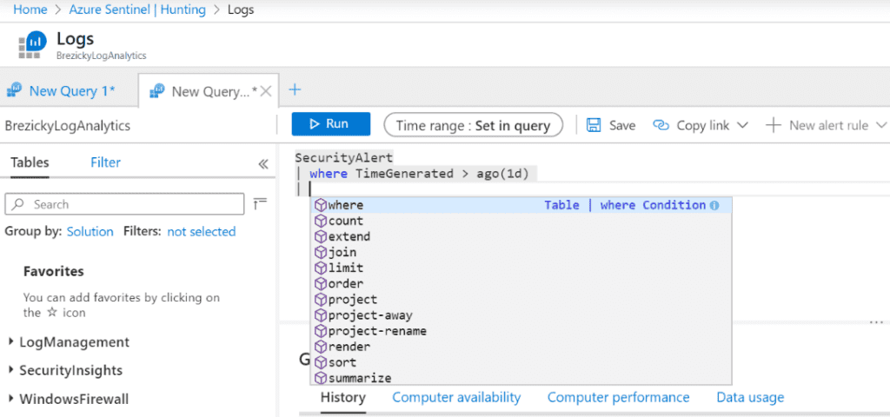Change Group by Solution setting
Image resolution: width=890 pixels, height=417 pixels.
pyautogui.click(x=90, y=231)
